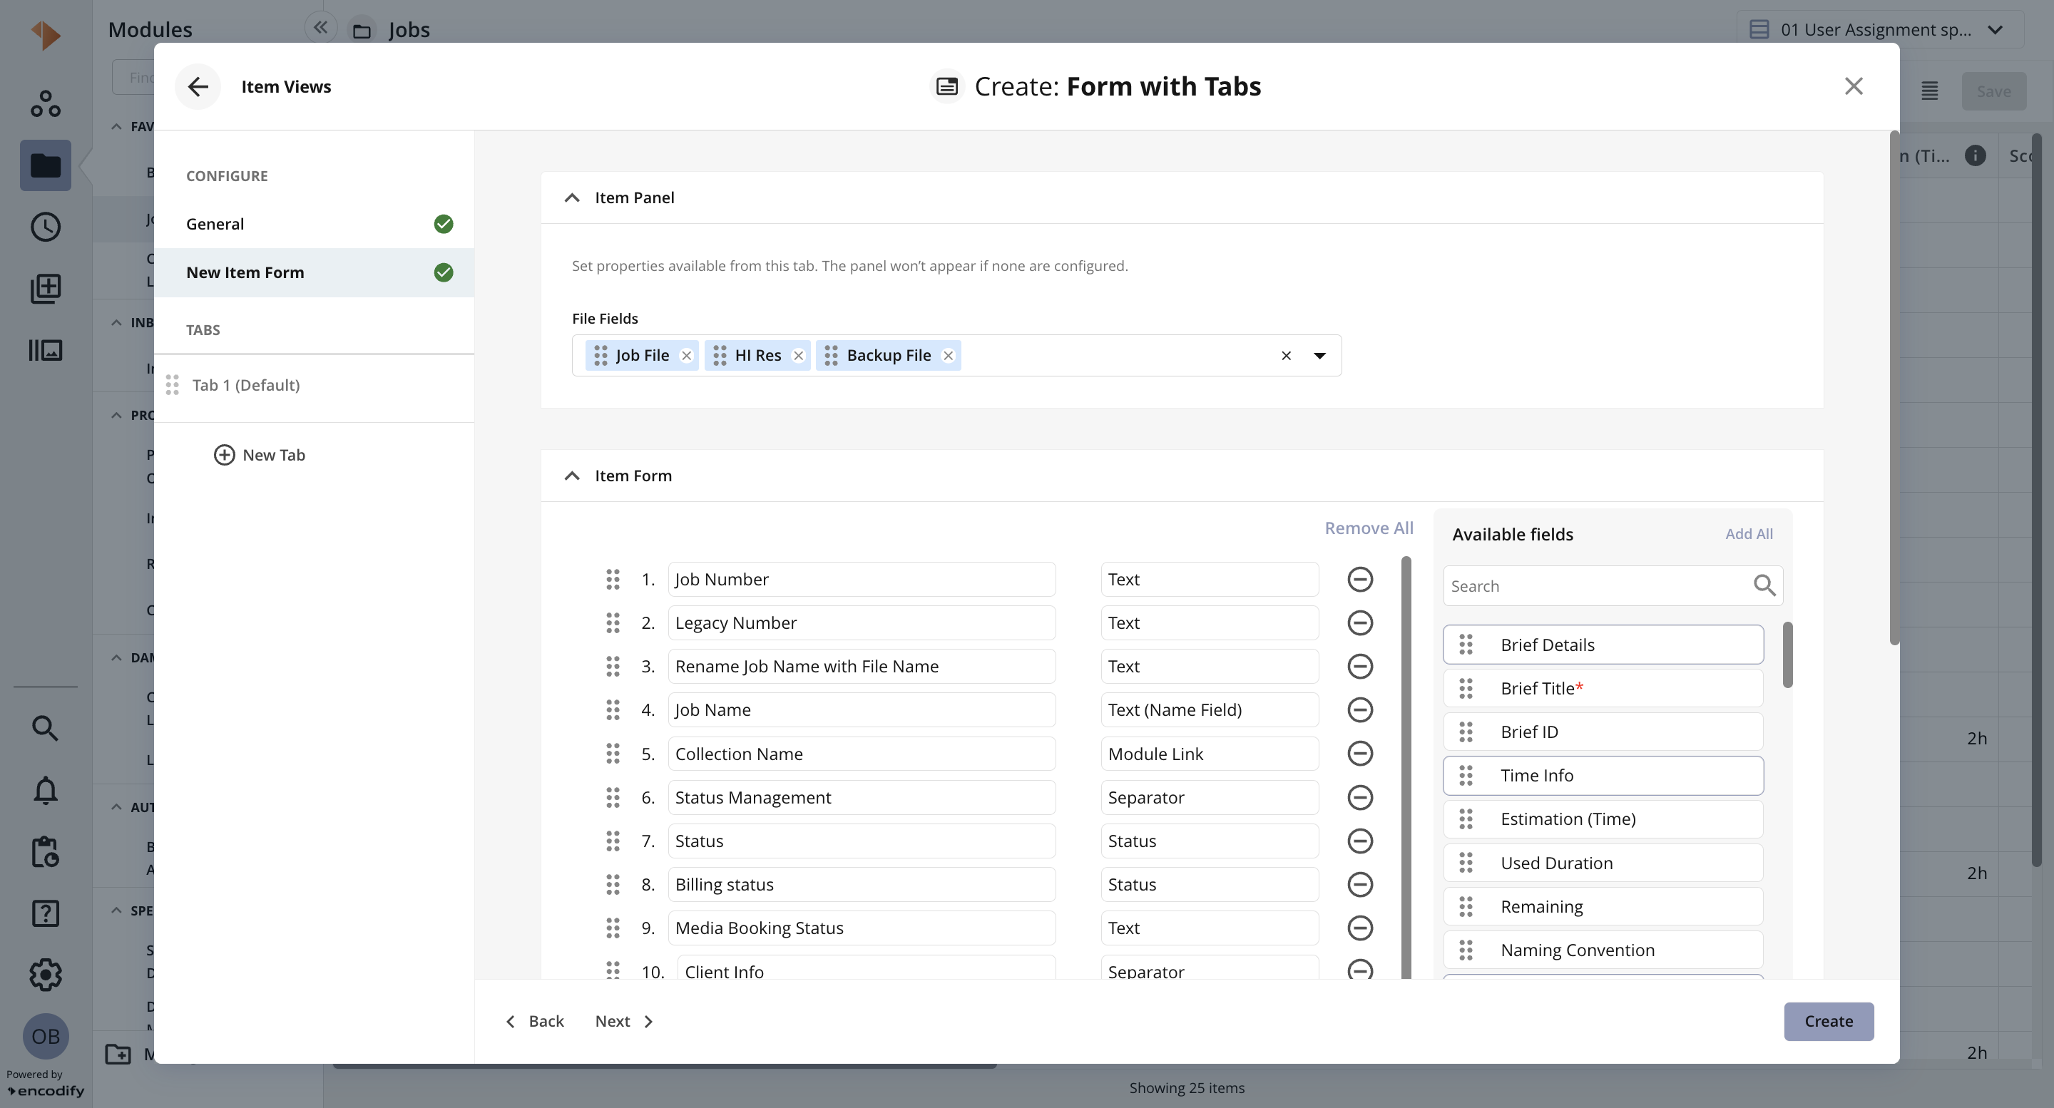The height and width of the screenshot is (1108, 2054).
Task: Select Naming Convention available field
Action: (x=1603, y=950)
